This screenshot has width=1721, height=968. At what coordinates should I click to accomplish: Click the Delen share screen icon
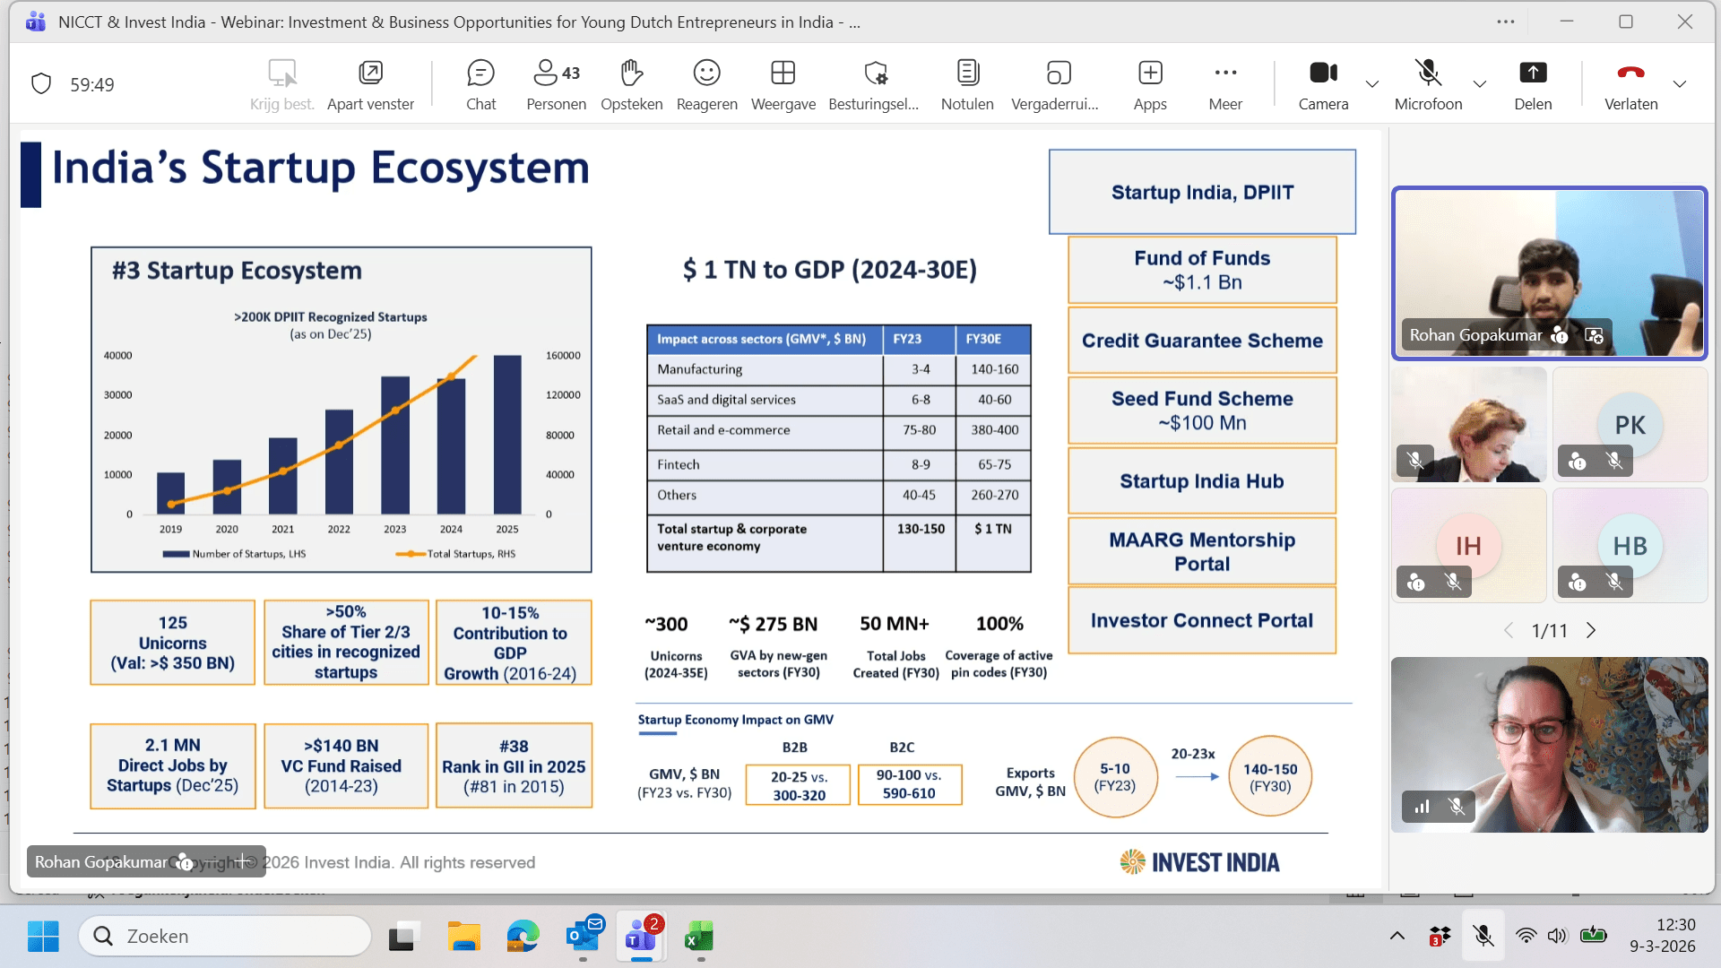(x=1533, y=73)
